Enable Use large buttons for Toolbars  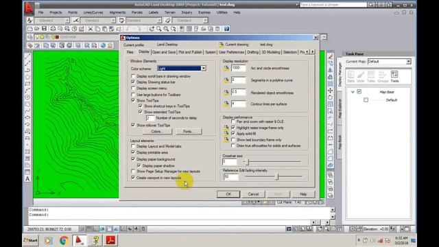(x=133, y=95)
